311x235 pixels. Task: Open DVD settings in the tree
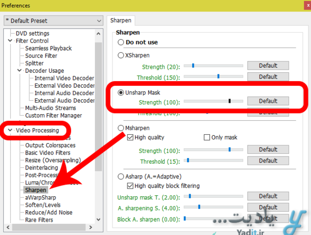[x=33, y=34]
